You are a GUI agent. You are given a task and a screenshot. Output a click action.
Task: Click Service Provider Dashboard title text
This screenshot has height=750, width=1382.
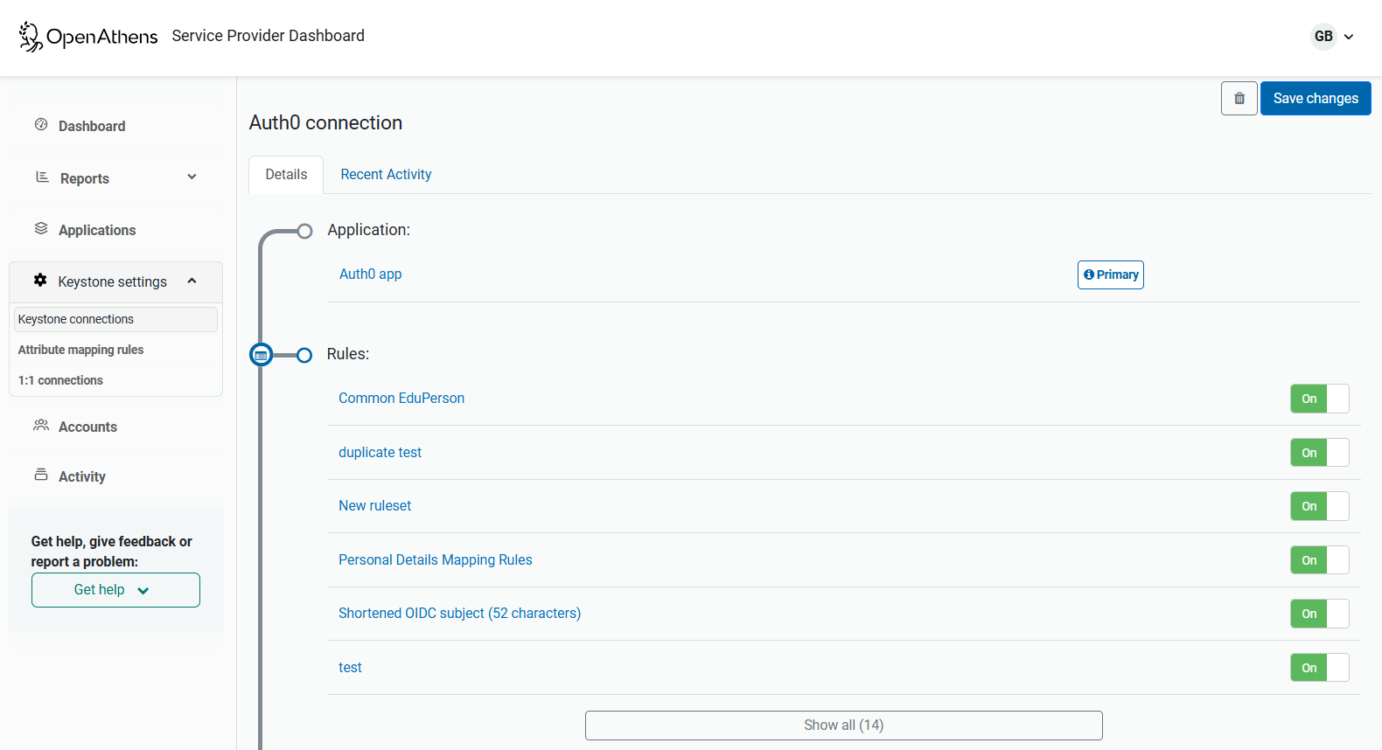[x=268, y=36]
